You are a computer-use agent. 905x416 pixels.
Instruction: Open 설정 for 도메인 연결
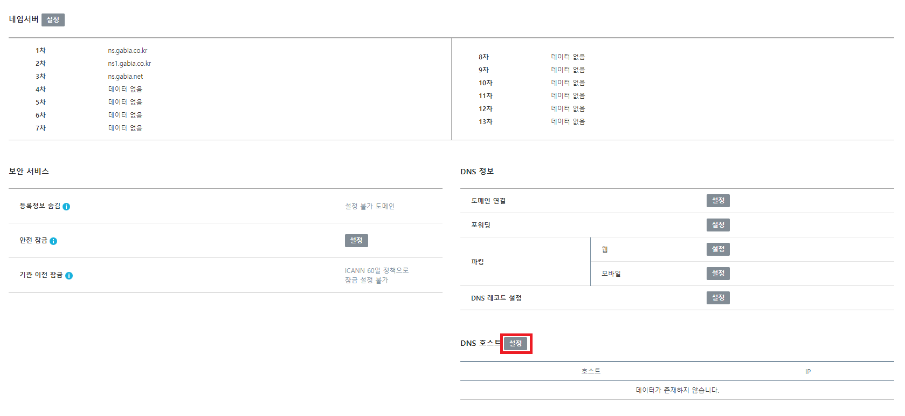click(x=718, y=201)
